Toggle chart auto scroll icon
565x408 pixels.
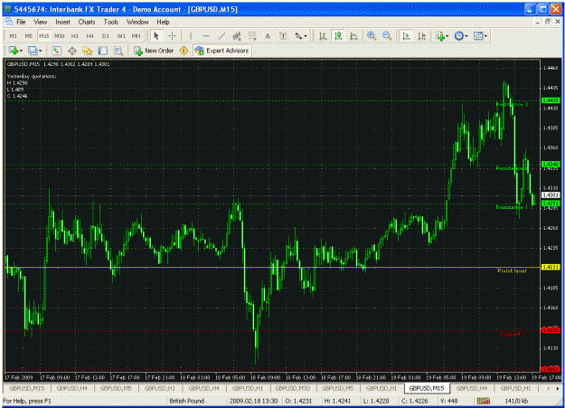pos(407,36)
